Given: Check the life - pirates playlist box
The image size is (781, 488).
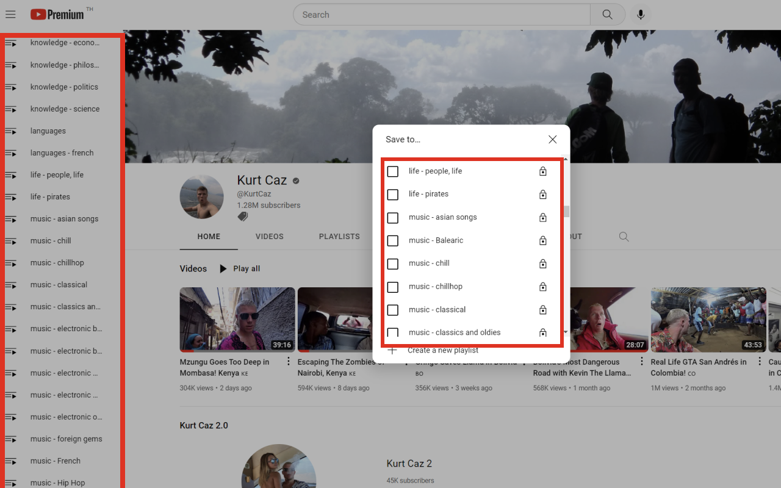Looking at the screenshot, I should (393, 195).
